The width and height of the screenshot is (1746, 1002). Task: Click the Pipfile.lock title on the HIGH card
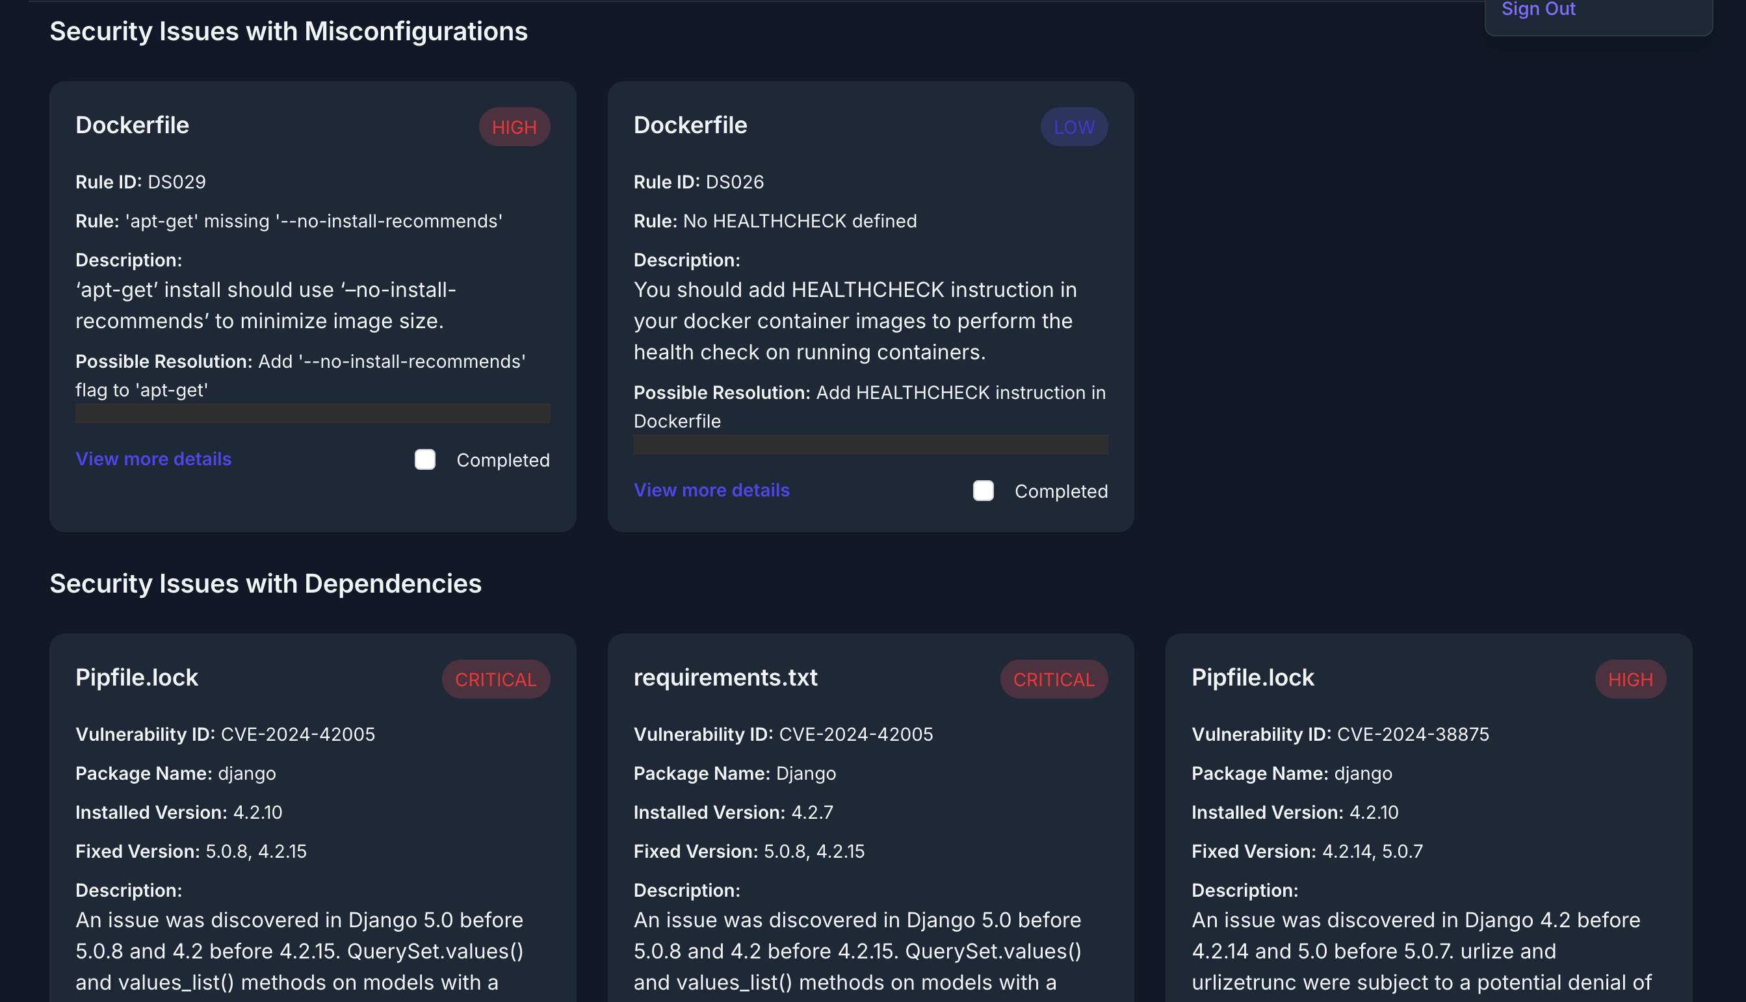click(1253, 677)
